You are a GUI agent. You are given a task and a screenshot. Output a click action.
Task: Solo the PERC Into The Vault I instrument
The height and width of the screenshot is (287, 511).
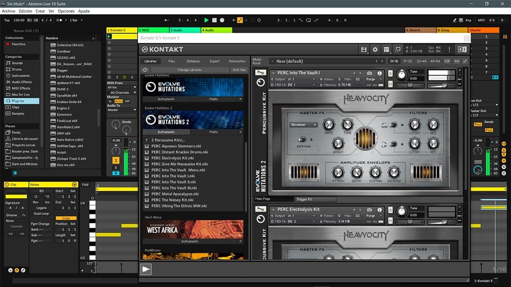point(390,73)
